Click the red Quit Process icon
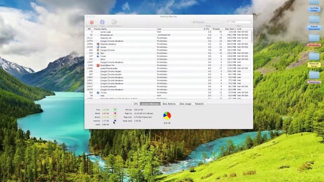This screenshot has height=182, width=324. (x=92, y=22)
